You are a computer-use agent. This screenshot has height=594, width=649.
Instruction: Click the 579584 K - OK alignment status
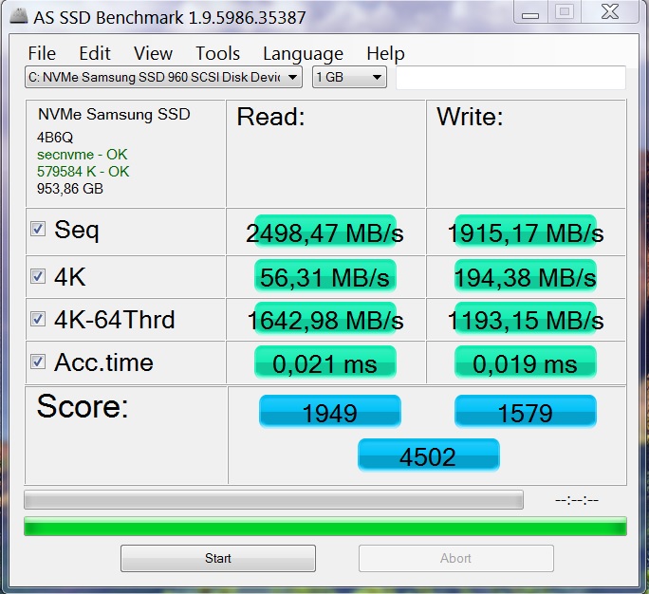(83, 172)
